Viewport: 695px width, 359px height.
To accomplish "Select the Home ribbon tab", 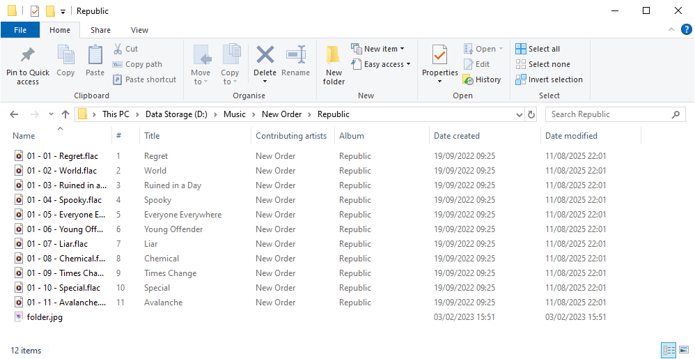I will pyautogui.click(x=60, y=30).
